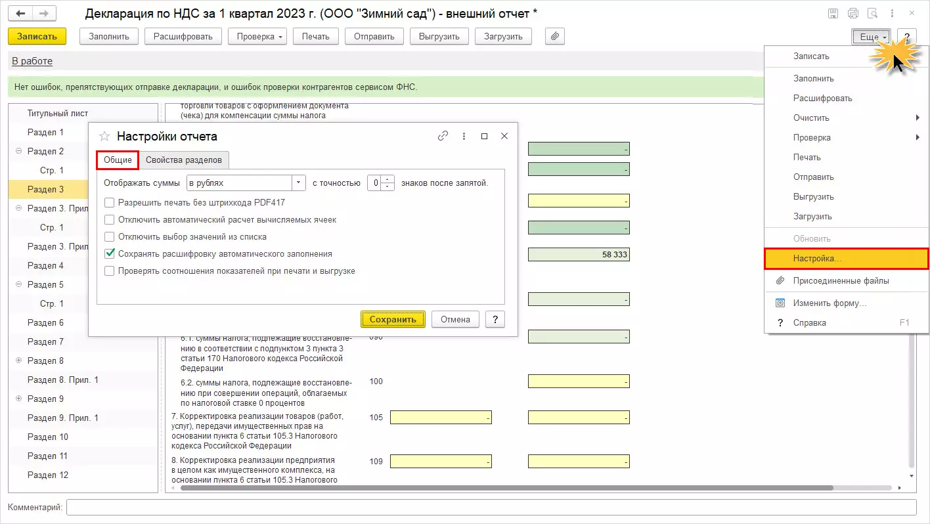Viewport: 930px width, 524px height.
Task: Switch to the Общие tab
Action: [118, 160]
